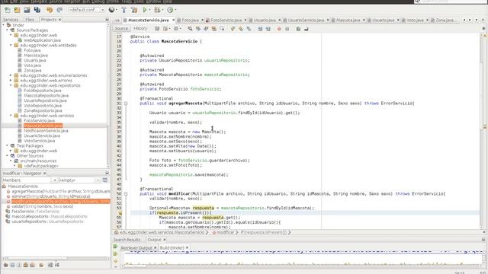Collapse the tinder project node
The image size is (488, 274).
(3, 25)
